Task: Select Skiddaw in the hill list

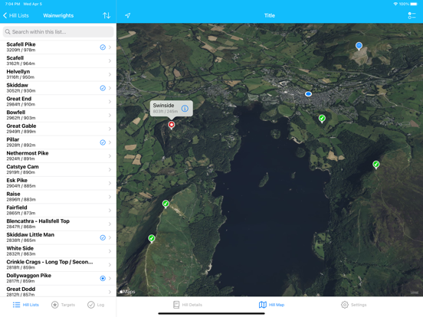Action: [x=58, y=88]
